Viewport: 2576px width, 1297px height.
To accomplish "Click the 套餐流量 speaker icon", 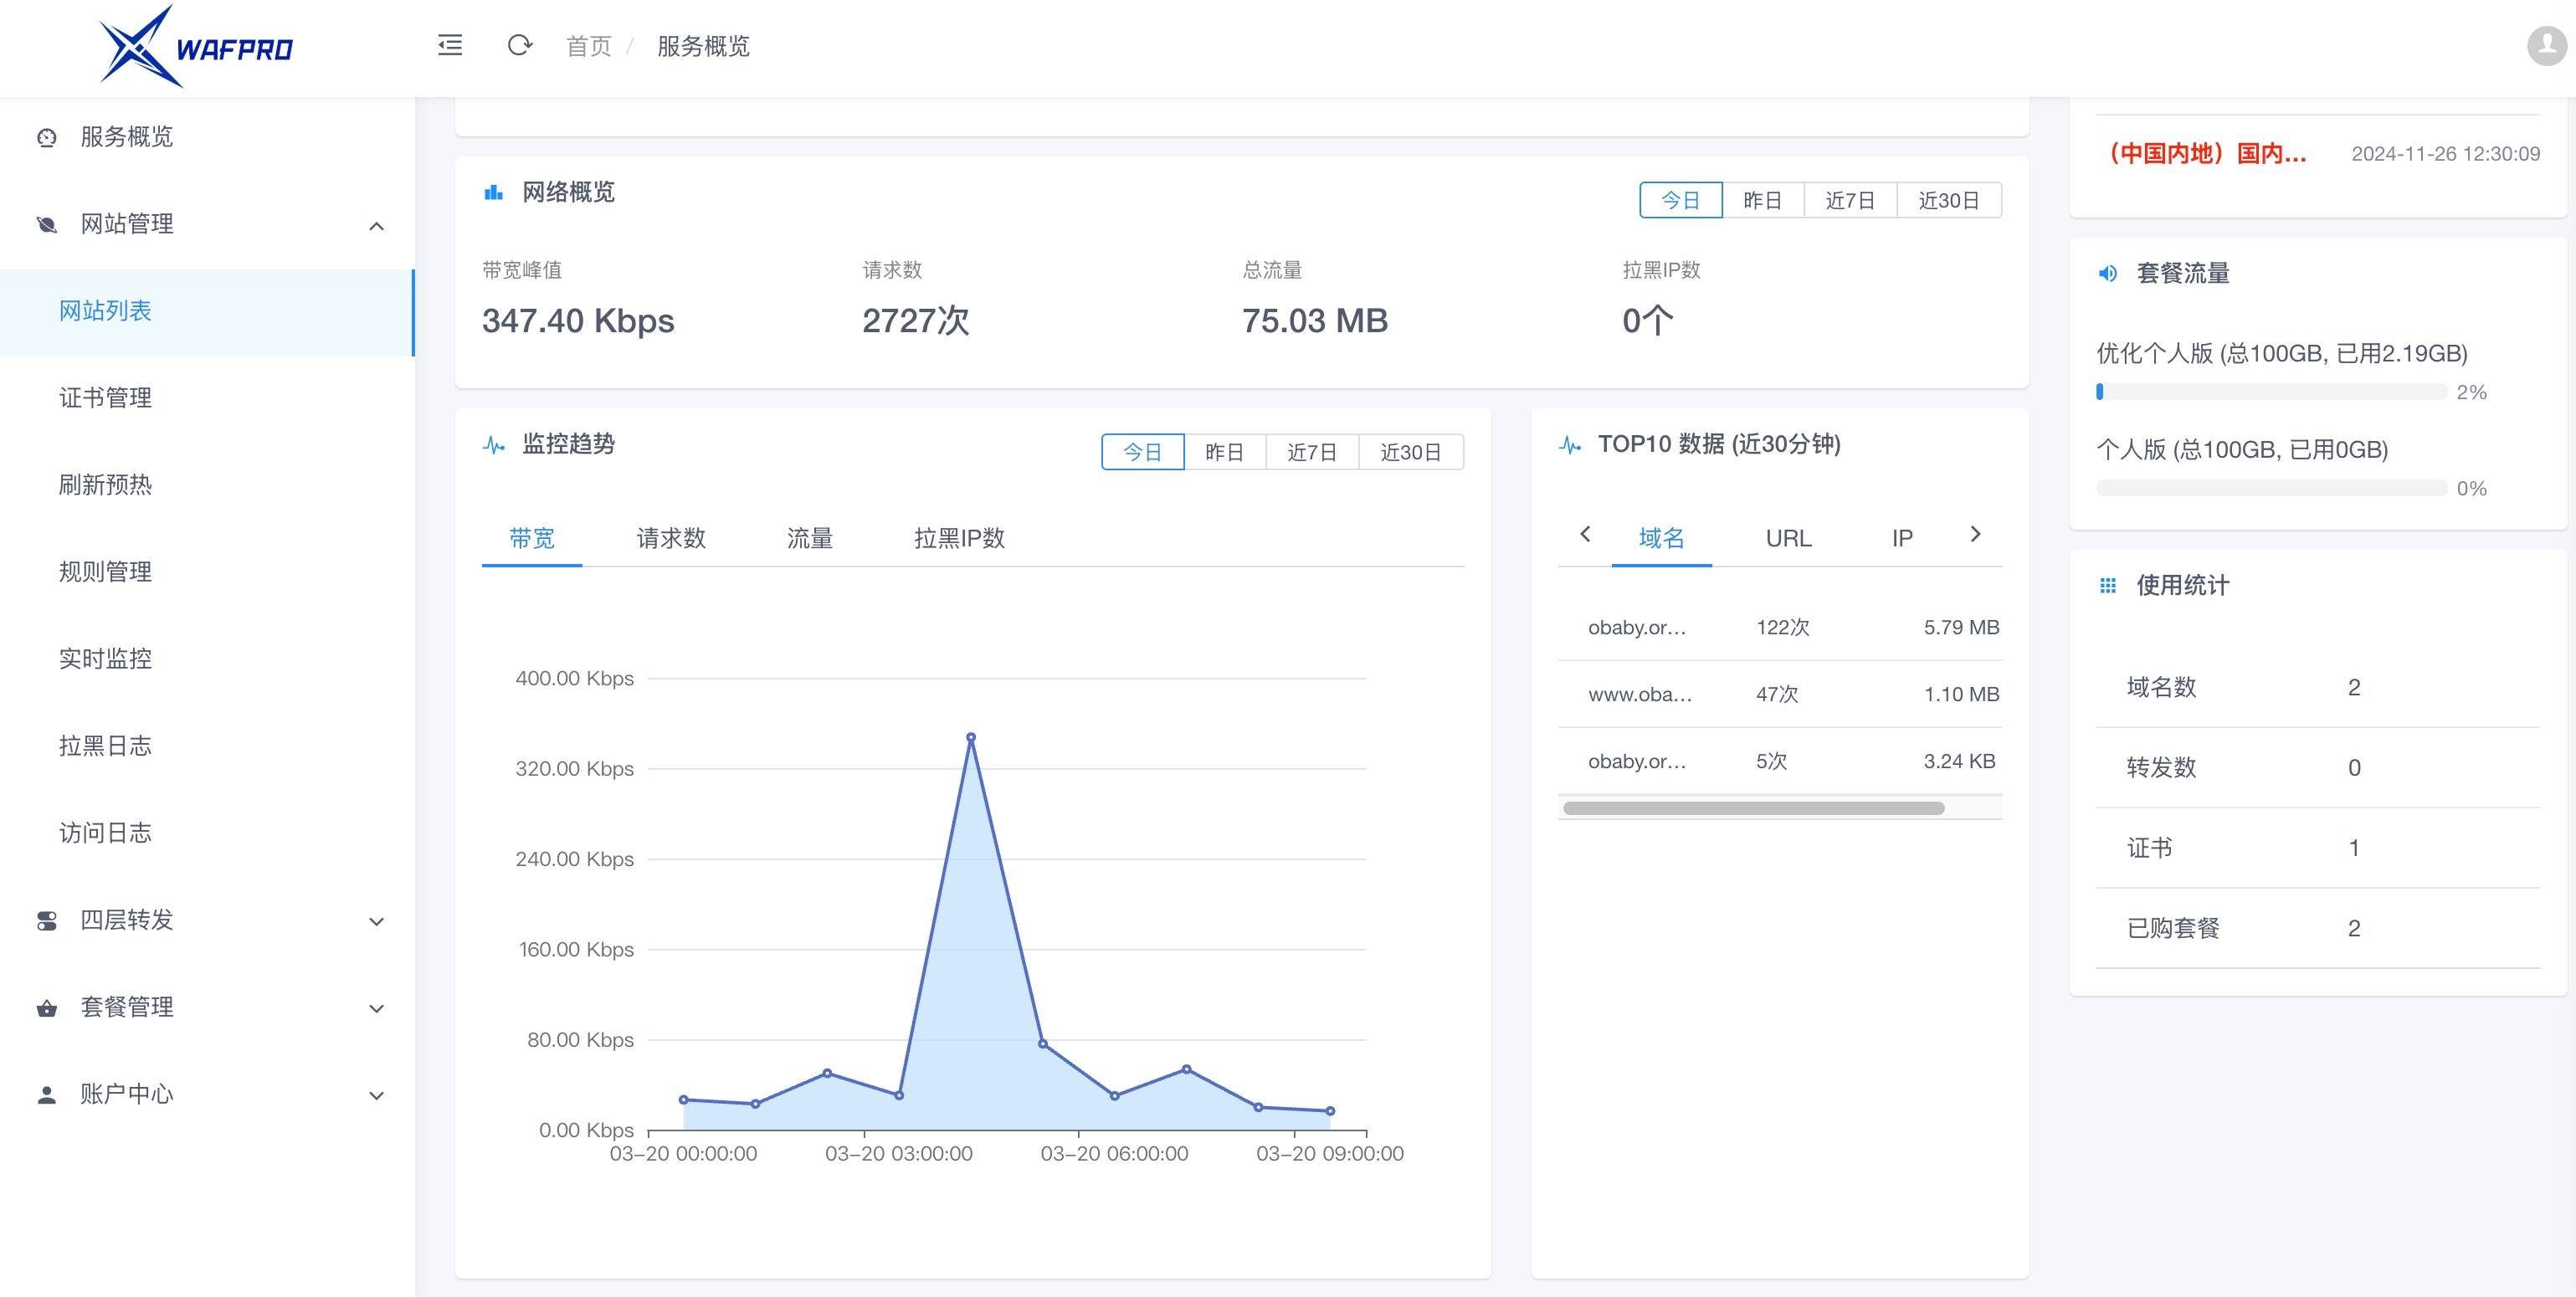I will (x=2108, y=273).
